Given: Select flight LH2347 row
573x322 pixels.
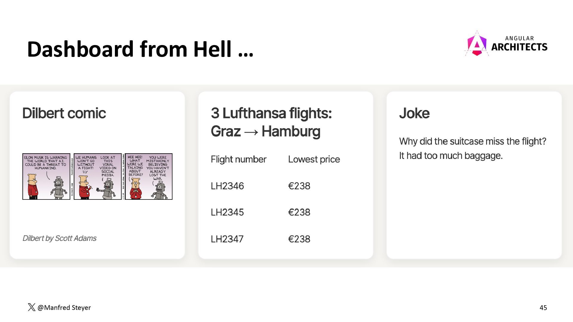Looking at the screenshot, I should pyautogui.click(x=286, y=239).
